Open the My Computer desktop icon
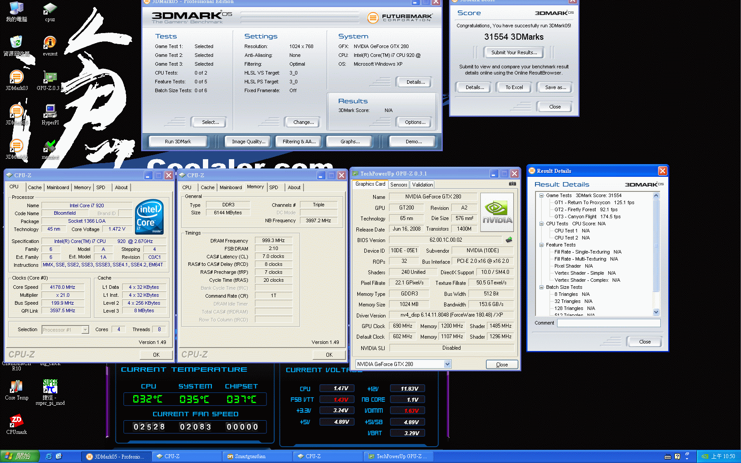This screenshot has width=741, height=463. (16, 12)
